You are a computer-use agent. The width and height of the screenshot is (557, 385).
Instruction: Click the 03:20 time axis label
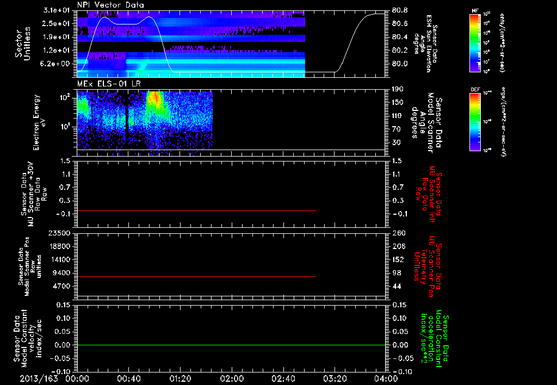pos(335,378)
